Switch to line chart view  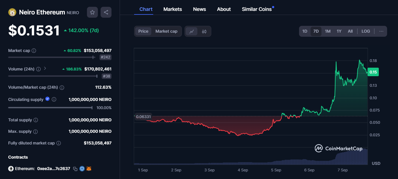192,31
